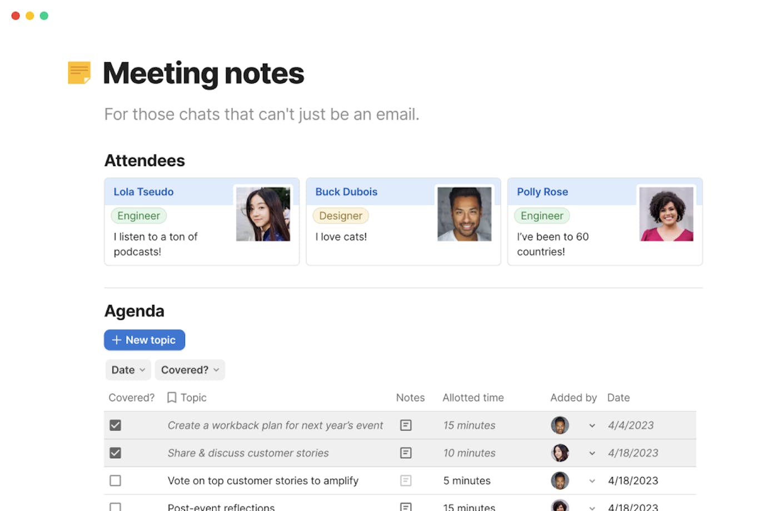The width and height of the screenshot is (778, 511).
Task: Uncheck the workback plan covered checkbox
Action: tap(116, 425)
